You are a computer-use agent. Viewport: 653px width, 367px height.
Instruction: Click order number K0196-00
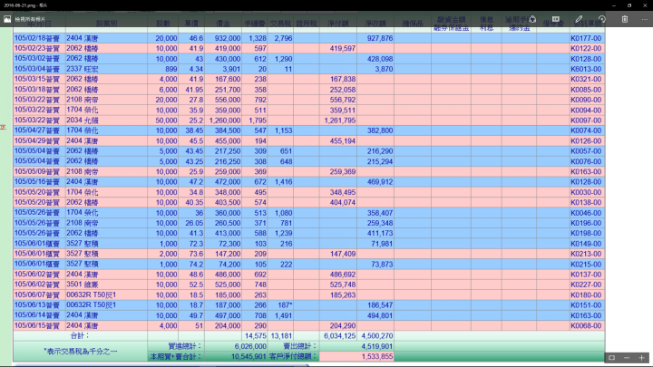tap(586, 224)
